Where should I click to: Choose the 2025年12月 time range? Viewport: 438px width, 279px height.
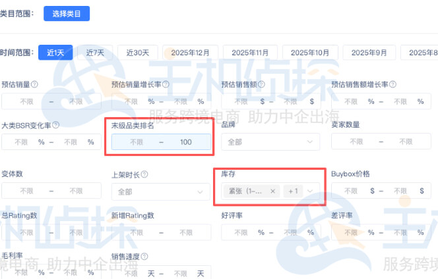coord(190,53)
